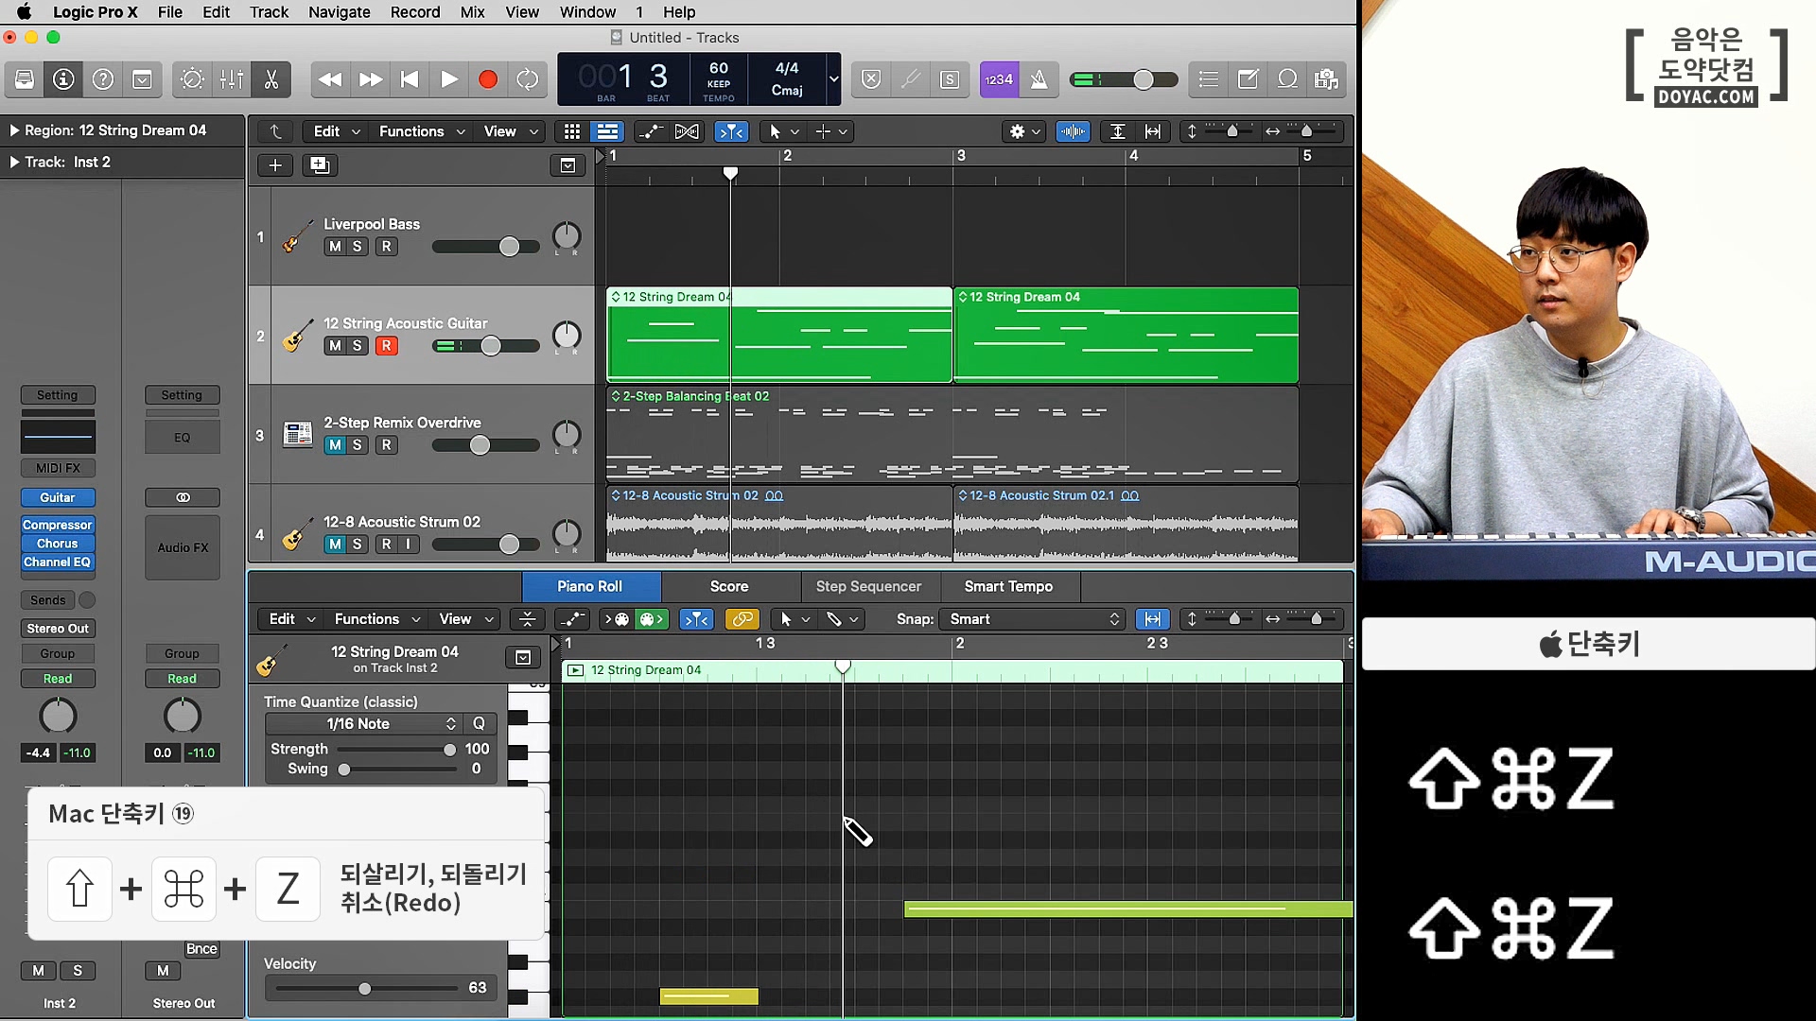Toggle Cycle mode button
This screenshot has height=1021, width=1816.
[x=528, y=79]
